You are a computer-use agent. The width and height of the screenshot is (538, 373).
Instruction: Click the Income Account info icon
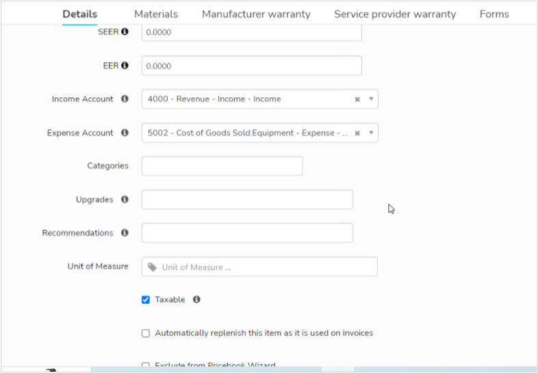pyautogui.click(x=125, y=99)
